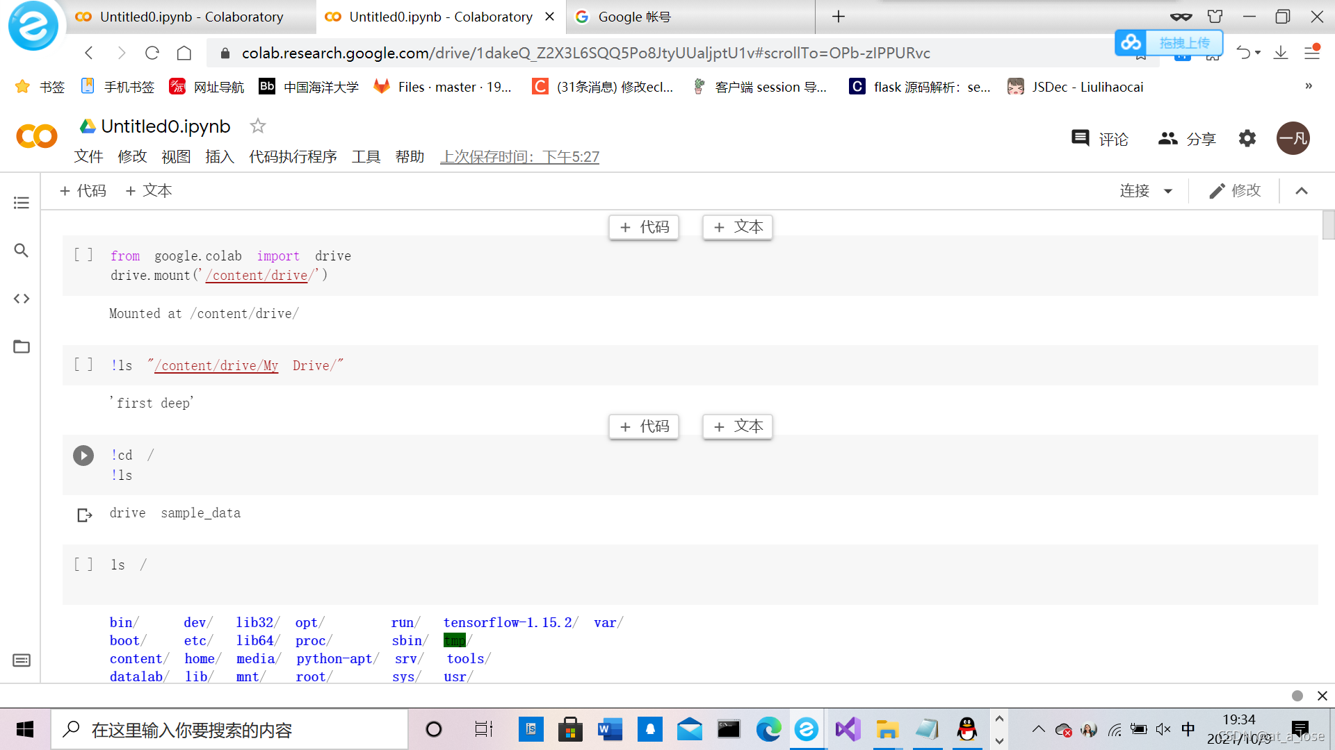Open the 文件 file menu
The width and height of the screenshot is (1335, 750).
[x=88, y=157]
